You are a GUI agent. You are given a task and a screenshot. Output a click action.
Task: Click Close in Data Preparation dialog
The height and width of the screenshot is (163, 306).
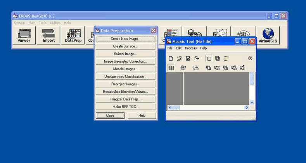coord(110,115)
